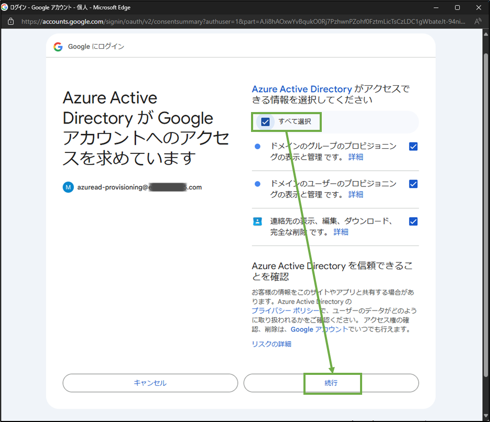Open the Google アカウント link

(319, 329)
